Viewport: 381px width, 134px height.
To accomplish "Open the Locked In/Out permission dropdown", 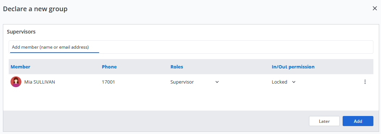I will tap(284, 82).
